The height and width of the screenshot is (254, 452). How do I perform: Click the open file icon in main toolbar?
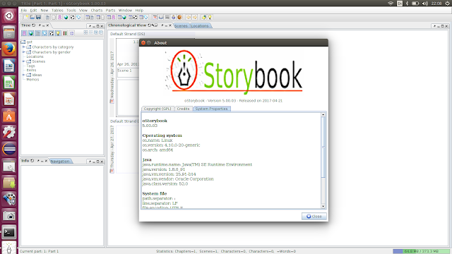[32, 17]
